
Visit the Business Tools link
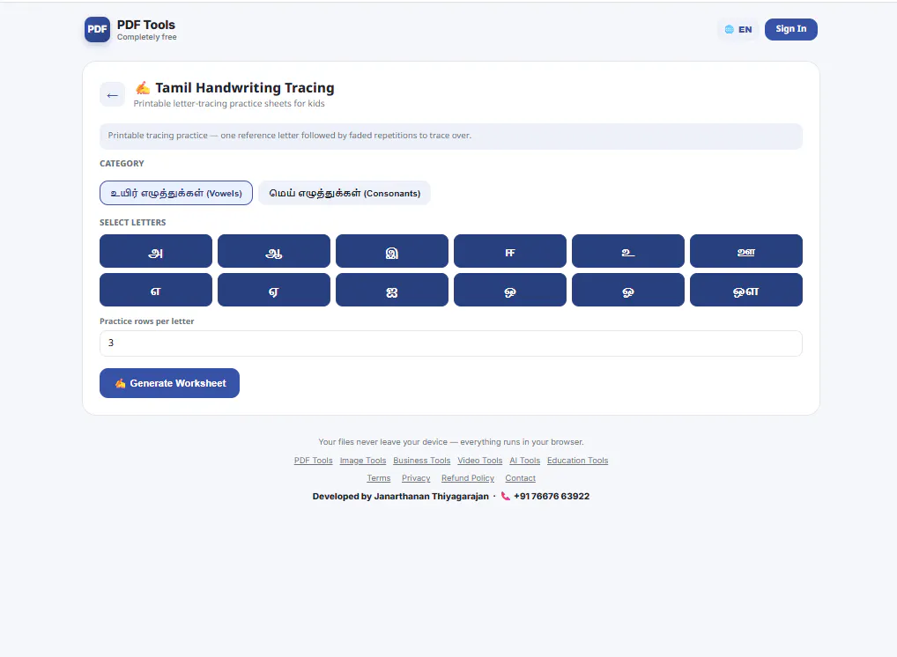point(421,461)
